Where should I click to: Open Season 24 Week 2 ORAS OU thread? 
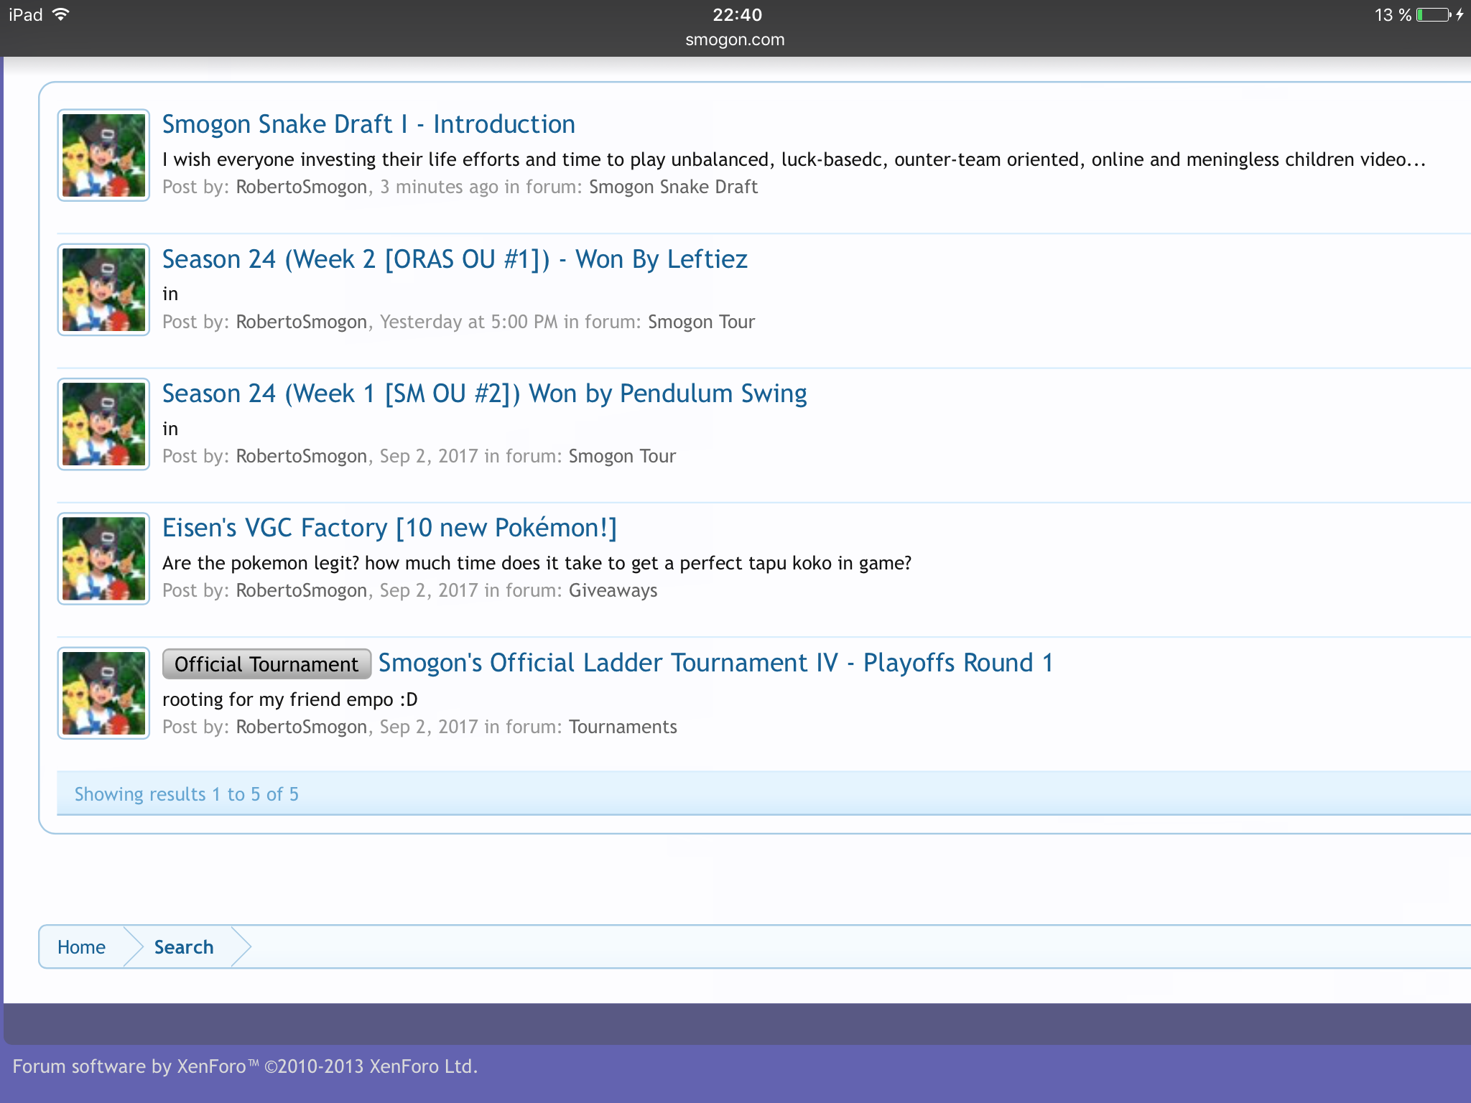coord(455,259)
